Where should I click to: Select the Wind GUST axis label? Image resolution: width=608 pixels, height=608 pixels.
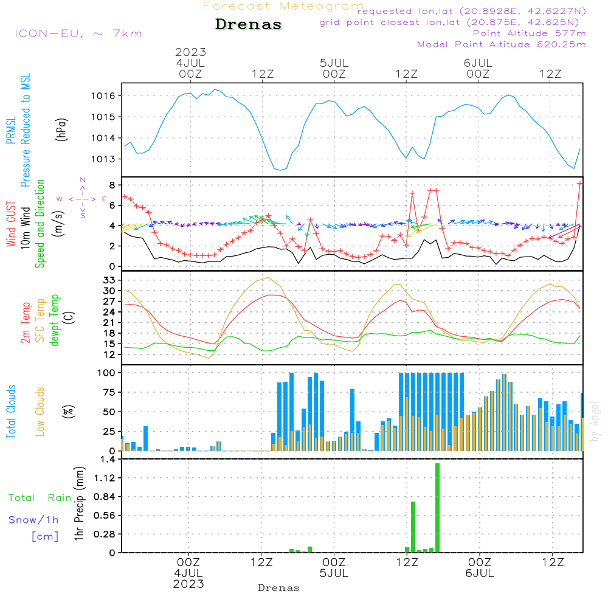(x=11, y=224)
